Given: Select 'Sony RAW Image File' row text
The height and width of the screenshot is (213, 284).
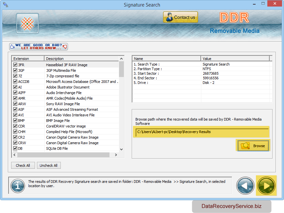Looking at the screenshot, I should coord(63,104).
